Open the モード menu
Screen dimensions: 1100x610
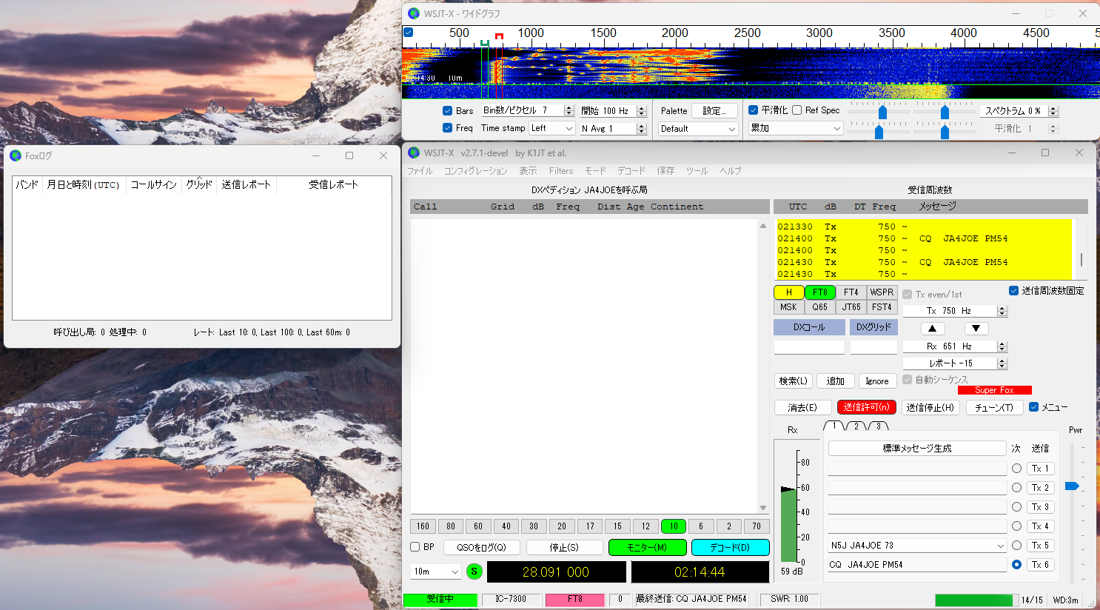pos(596,171)
